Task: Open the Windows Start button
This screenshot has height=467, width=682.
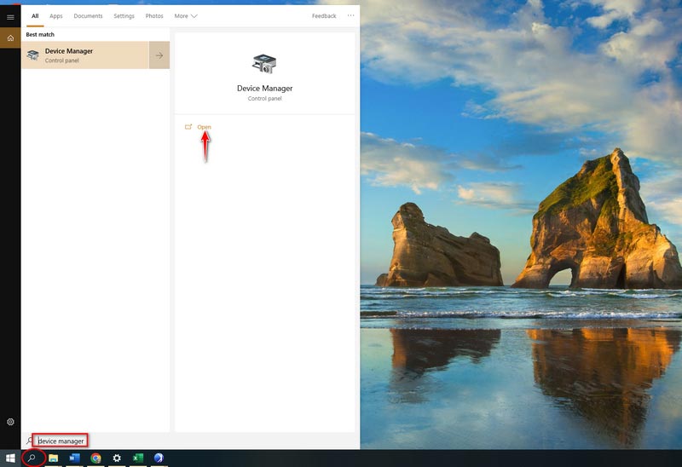Action: (x=10, y=458)
